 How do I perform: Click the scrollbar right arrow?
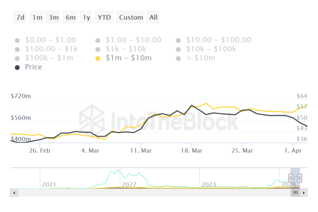(x=304, y=193)
